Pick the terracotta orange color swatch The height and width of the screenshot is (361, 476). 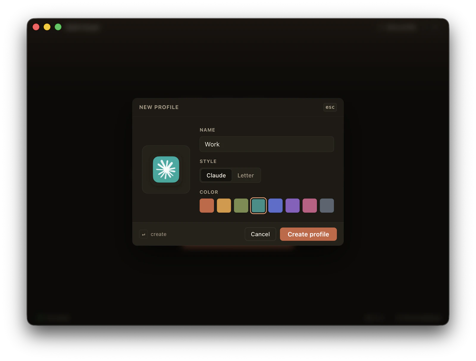tap(207, 206)
